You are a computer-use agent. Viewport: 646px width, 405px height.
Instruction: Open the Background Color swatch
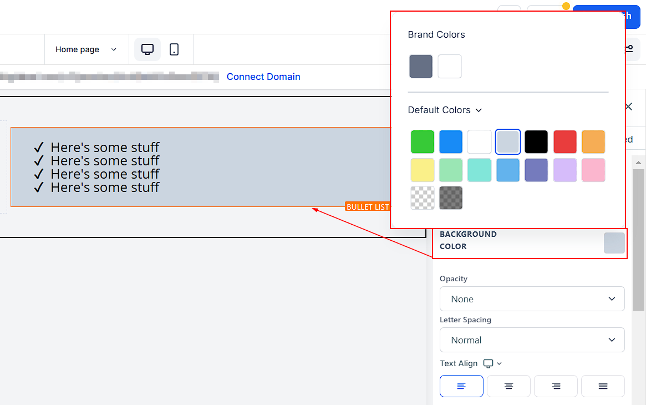pyautogui.click(x=614, y=243)
